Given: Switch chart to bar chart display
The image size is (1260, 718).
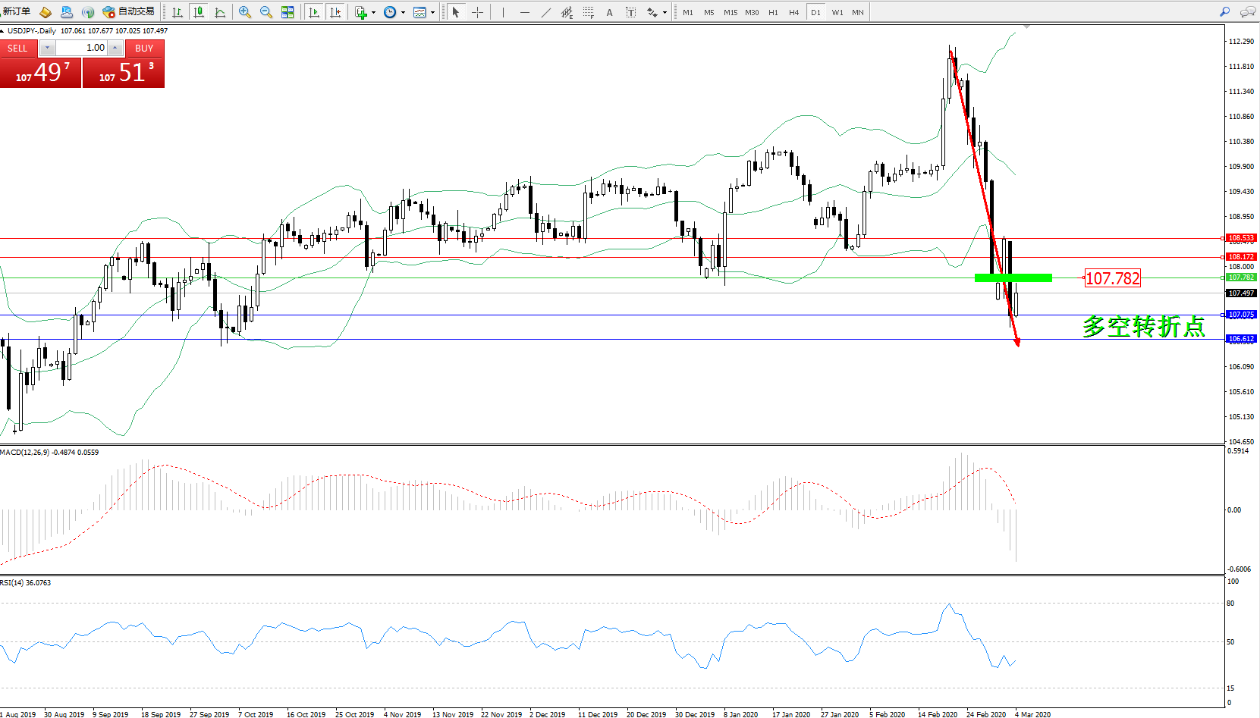Looking at the screenshot, I should point(178,12).
